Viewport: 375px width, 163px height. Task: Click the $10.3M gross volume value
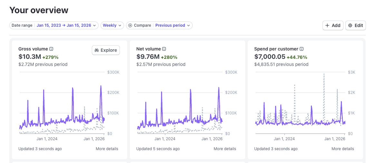(30, 57)
